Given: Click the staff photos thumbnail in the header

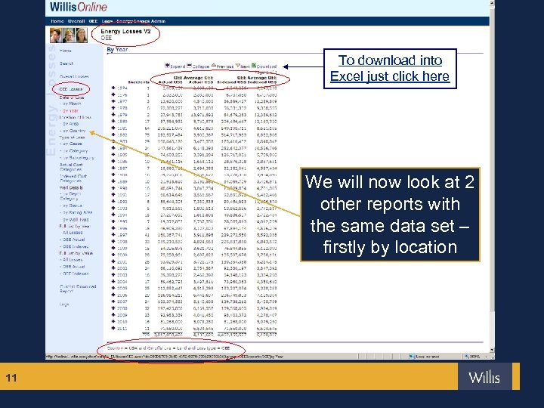Looking at the screenshot, I should coord(68,35).
